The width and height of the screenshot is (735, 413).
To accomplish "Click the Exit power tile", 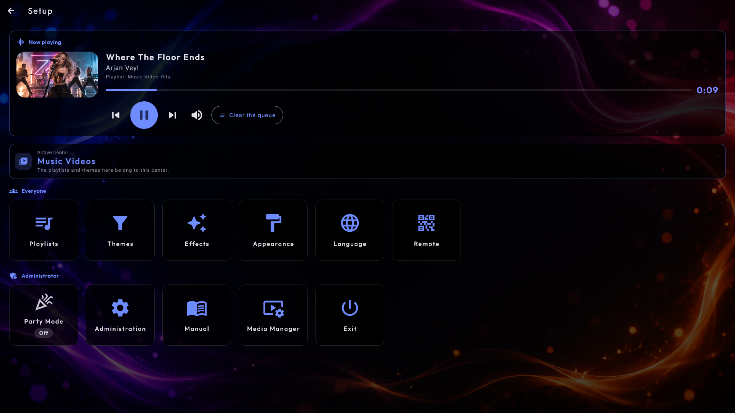I will [350, 315].
